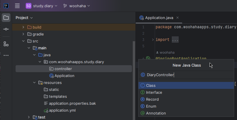Screen dimensions: 237x120
Task: Close the Application.java tab
Action: point(178,18)
